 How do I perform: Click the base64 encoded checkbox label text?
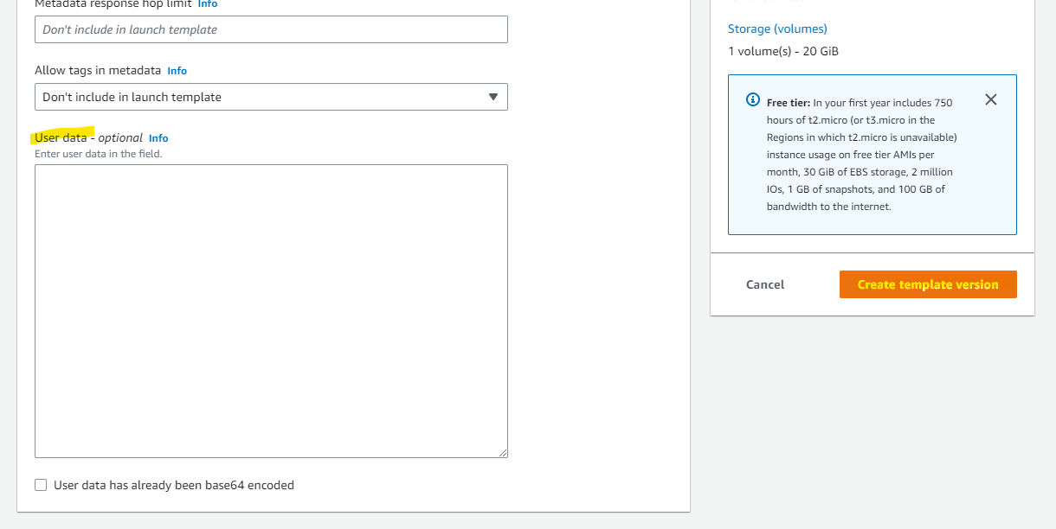(174, 485)
